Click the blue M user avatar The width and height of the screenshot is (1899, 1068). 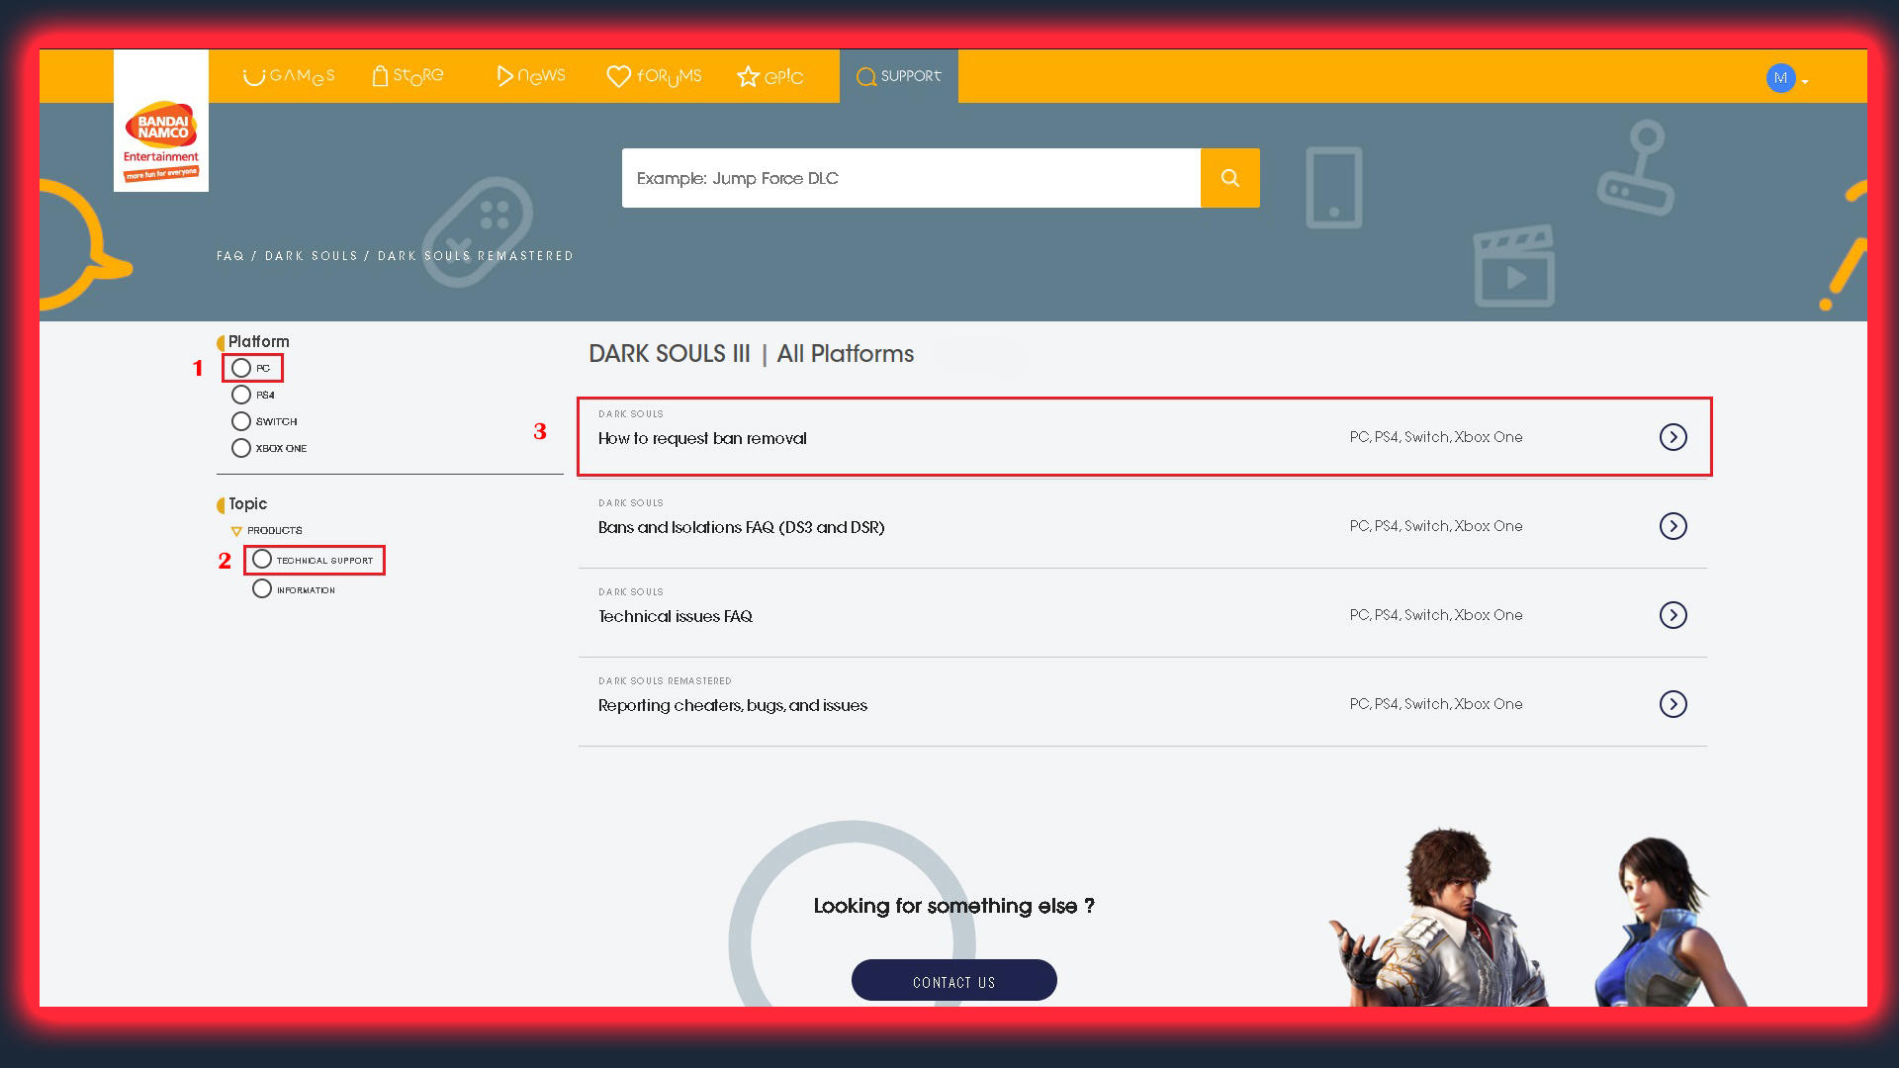point(1780,78)
